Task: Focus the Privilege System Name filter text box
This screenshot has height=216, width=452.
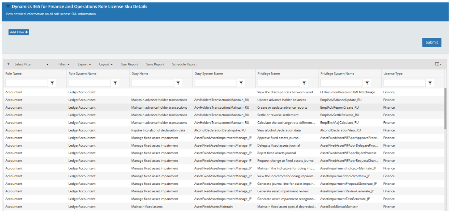Action: pyautogui.click(x=342, y=83)
